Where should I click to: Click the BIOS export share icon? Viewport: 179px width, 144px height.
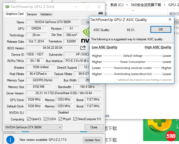pos(83,48)
